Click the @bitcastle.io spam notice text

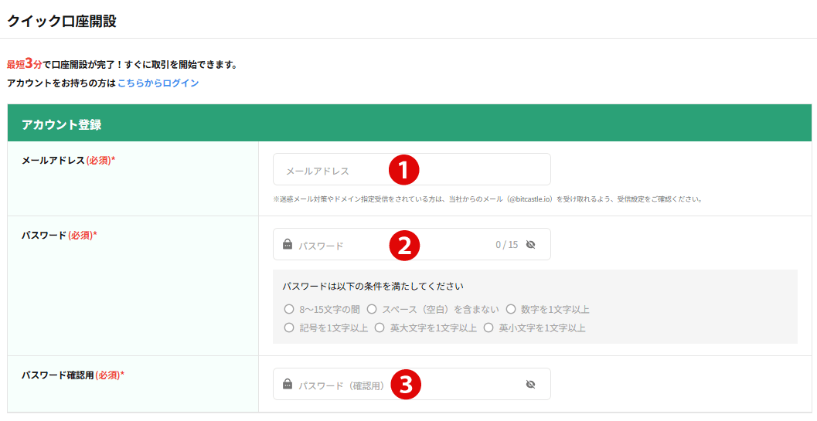[x=488, y=199]
